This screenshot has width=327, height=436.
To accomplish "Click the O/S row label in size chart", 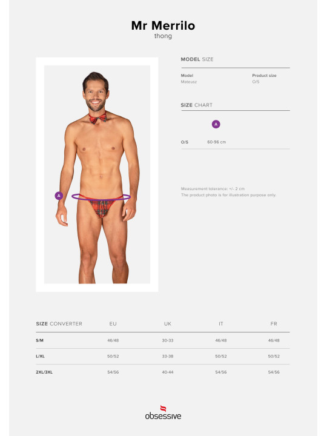I will click(x=185, y=142).
